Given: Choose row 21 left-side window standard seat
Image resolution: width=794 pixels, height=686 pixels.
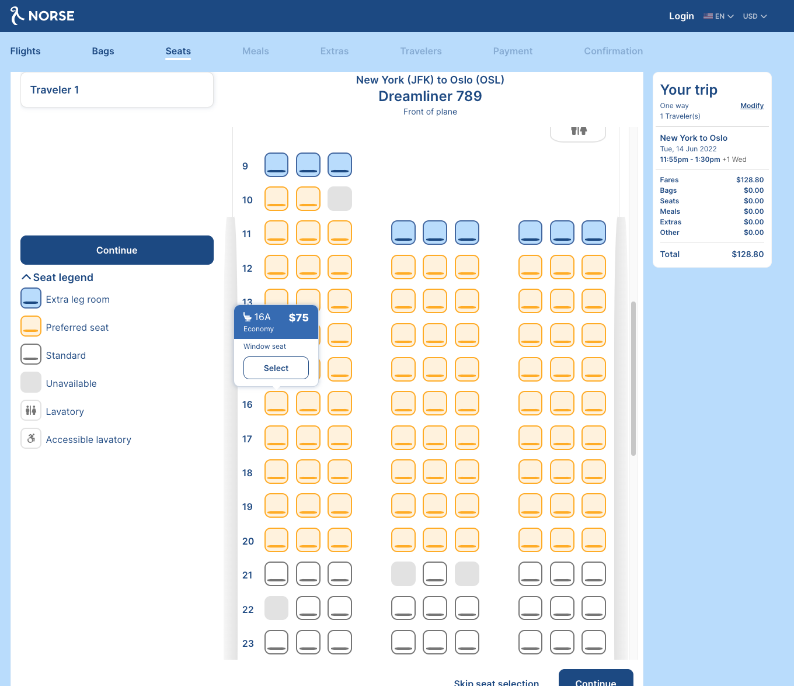Looking at the screenshot, I should [277, 574].
